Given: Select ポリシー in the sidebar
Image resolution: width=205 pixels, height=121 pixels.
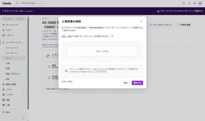Looking at the screenshot, I should coord(13,58).
